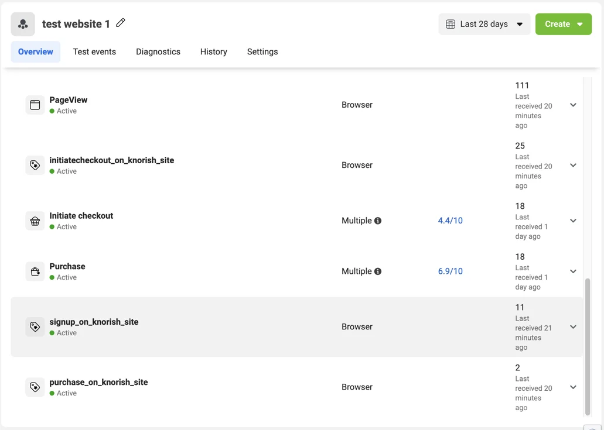The image size is (604, 430).
Task: Open the Last 28 days date dropdown
Action: [x=484, y=25]
